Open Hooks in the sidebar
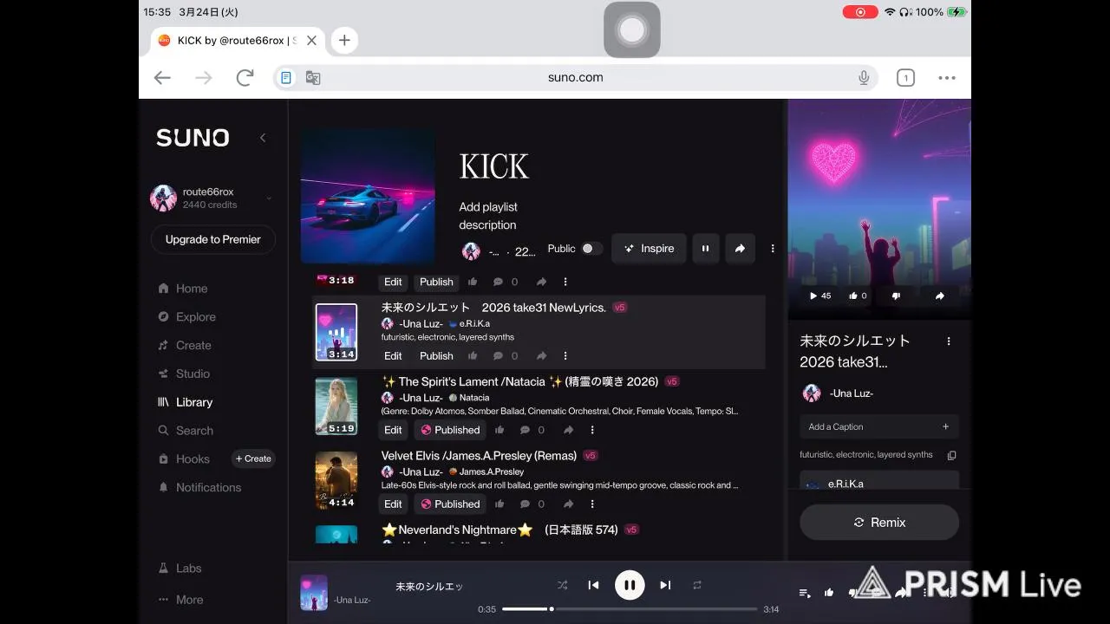1110x624 pixels. (184, 459)
